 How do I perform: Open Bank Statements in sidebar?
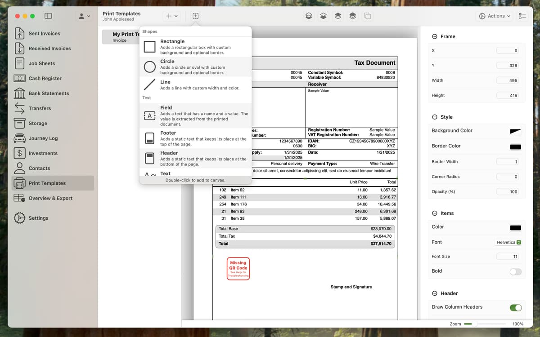pos(49,93)
